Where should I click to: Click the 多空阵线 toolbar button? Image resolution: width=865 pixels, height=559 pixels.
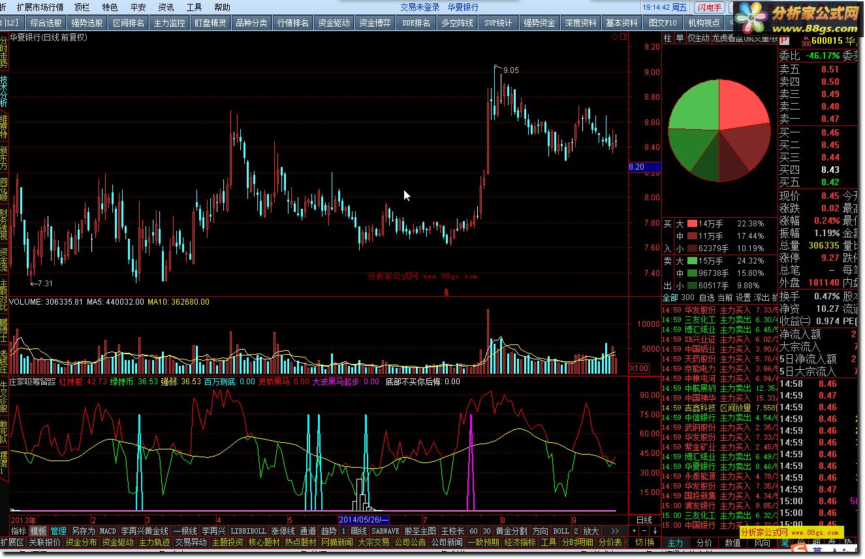coord(457,23)
